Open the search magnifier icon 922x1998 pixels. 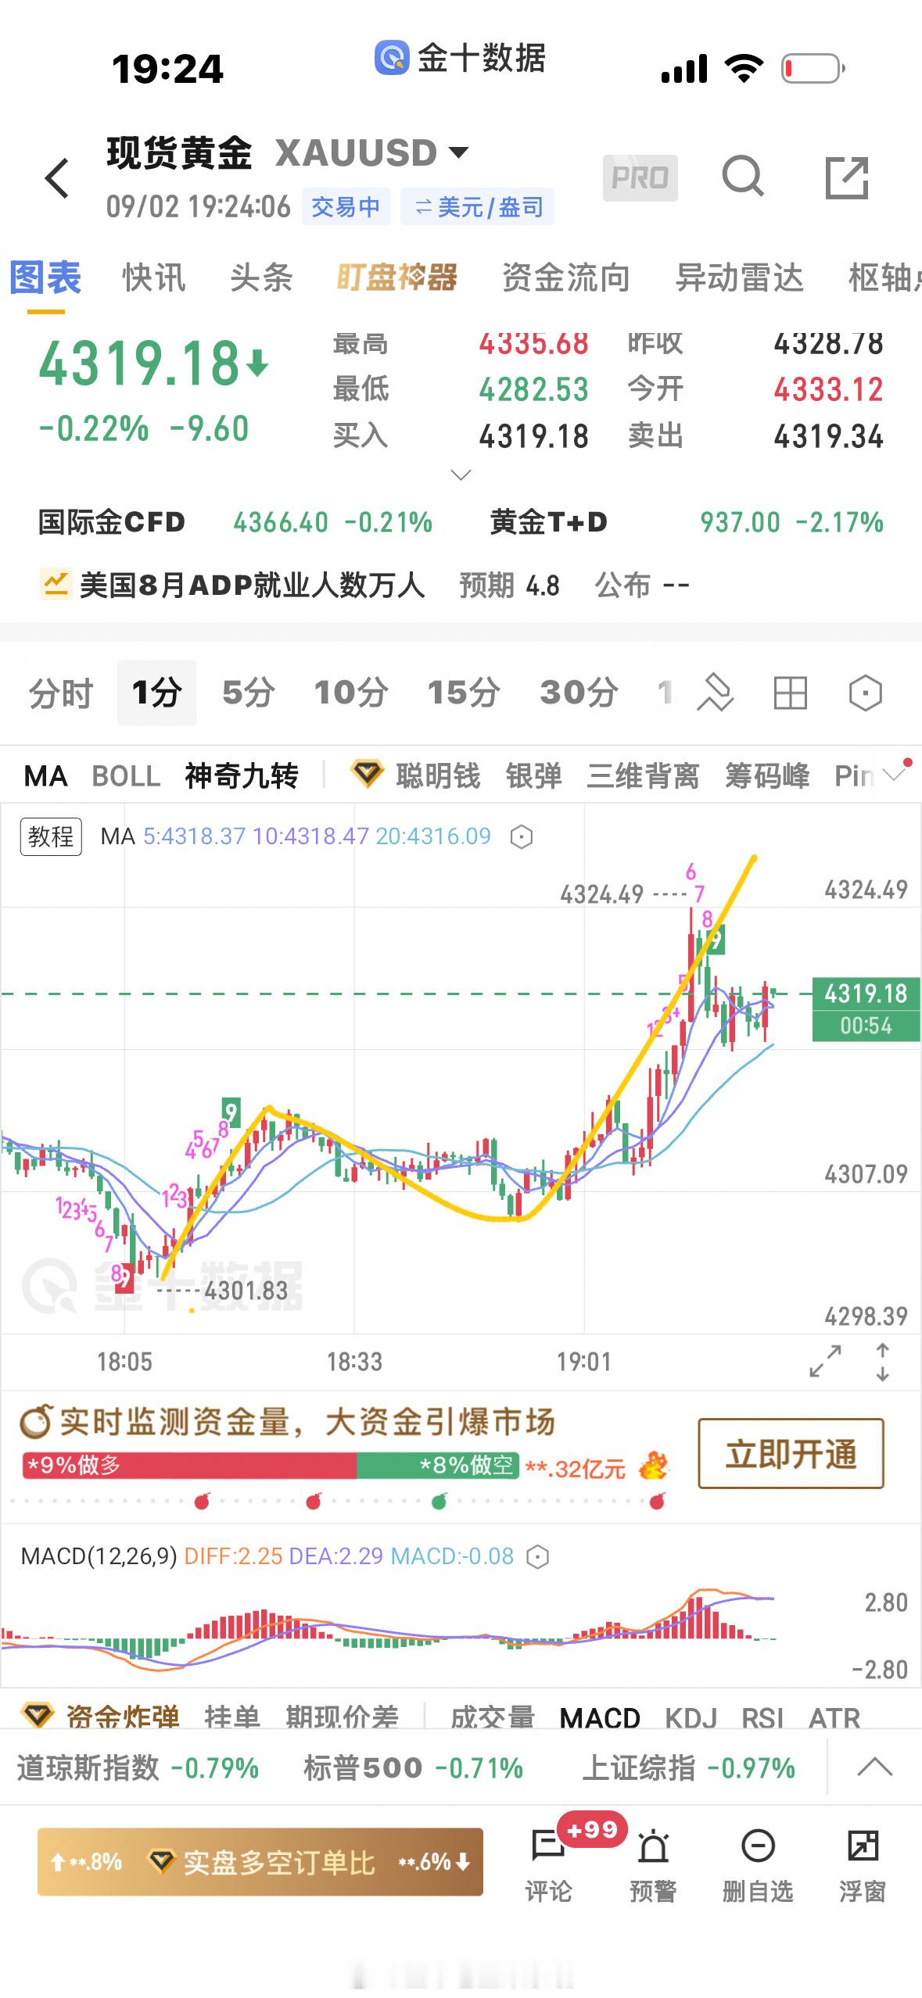742,177
